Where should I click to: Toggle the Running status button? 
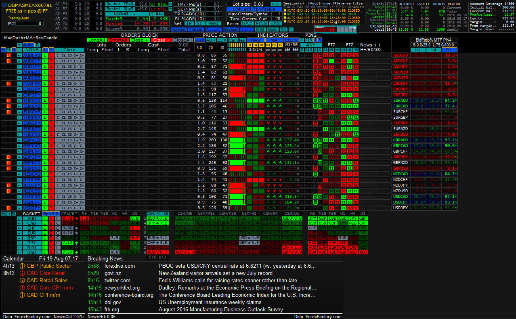[x=178, y=29]
